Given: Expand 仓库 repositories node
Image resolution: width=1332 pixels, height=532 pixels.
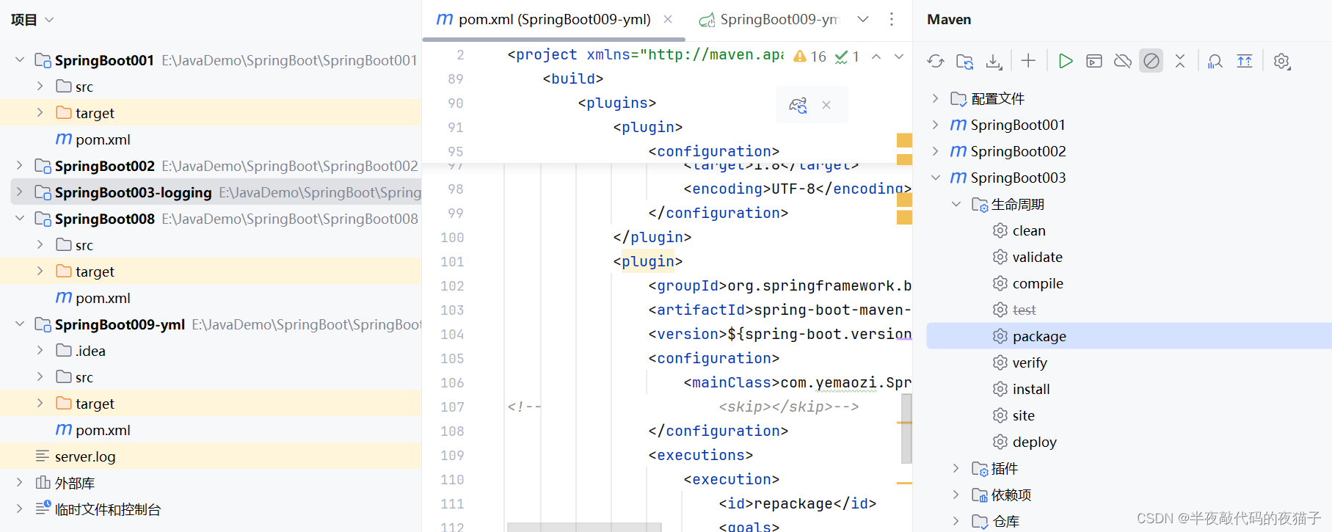Looking at the screenshot, I should pyautogui.click(x=956, y=521).
